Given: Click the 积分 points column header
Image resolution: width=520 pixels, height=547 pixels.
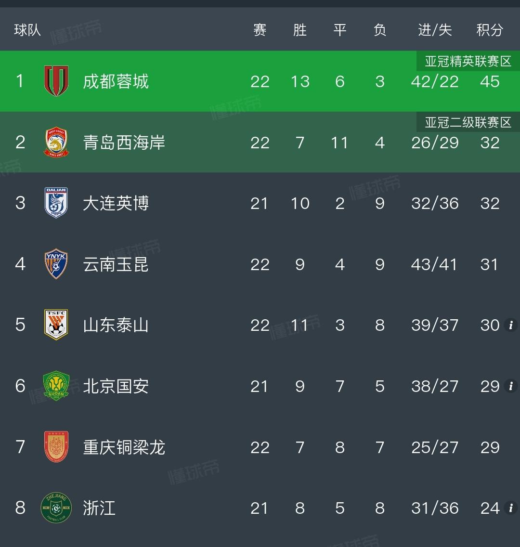Looking at the screenshot, I should (490, 30).
